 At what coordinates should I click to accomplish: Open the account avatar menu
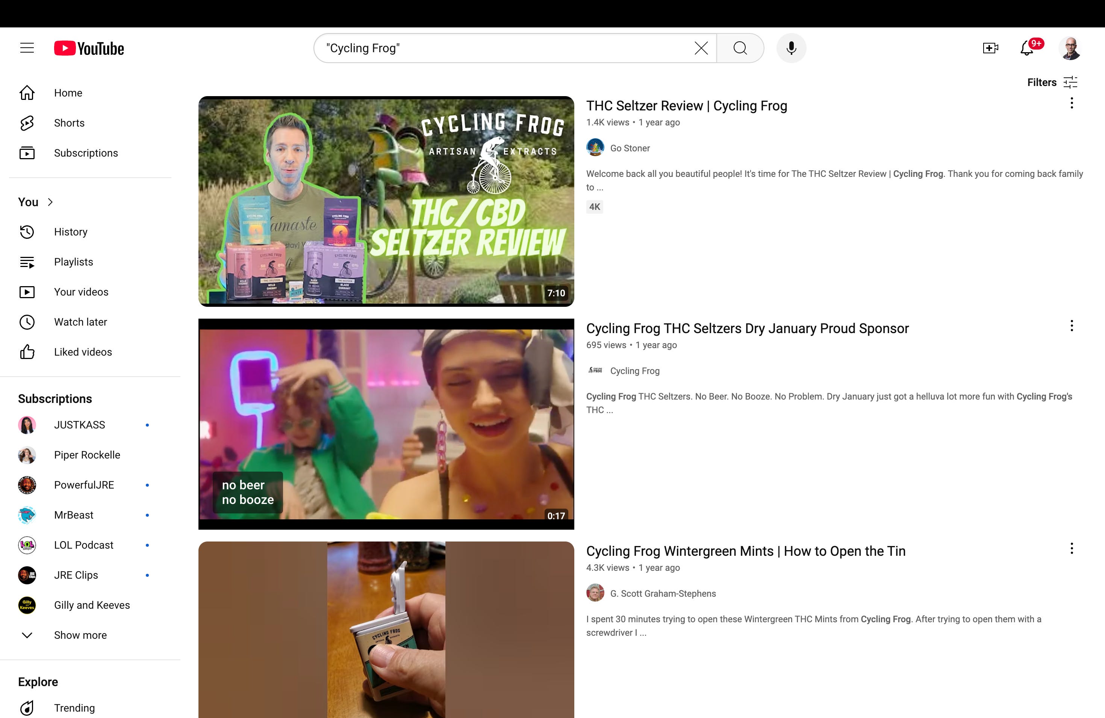[x=1070, y=48]
